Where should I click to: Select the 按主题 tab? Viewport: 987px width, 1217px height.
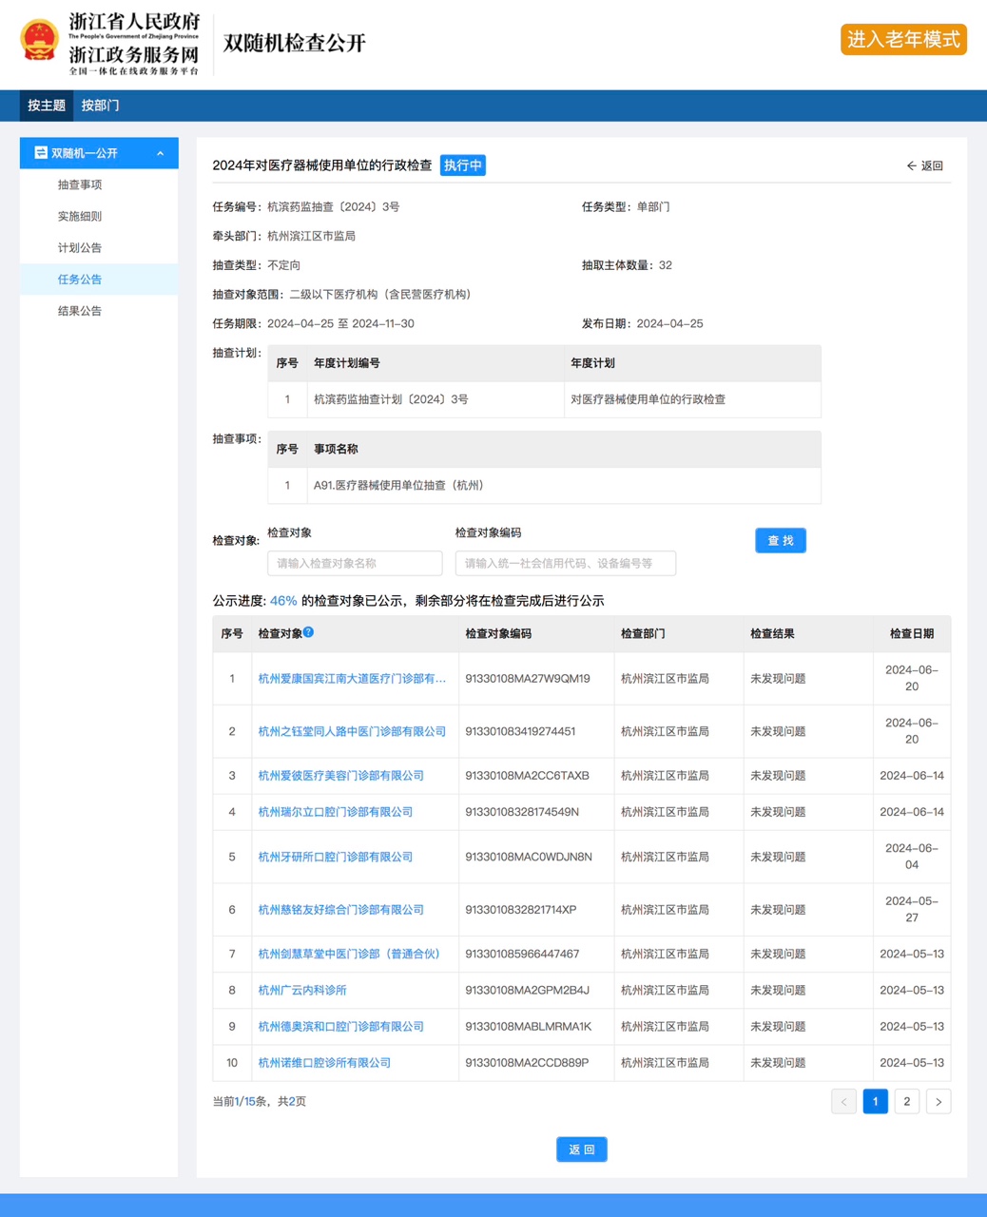pos(47,106)
